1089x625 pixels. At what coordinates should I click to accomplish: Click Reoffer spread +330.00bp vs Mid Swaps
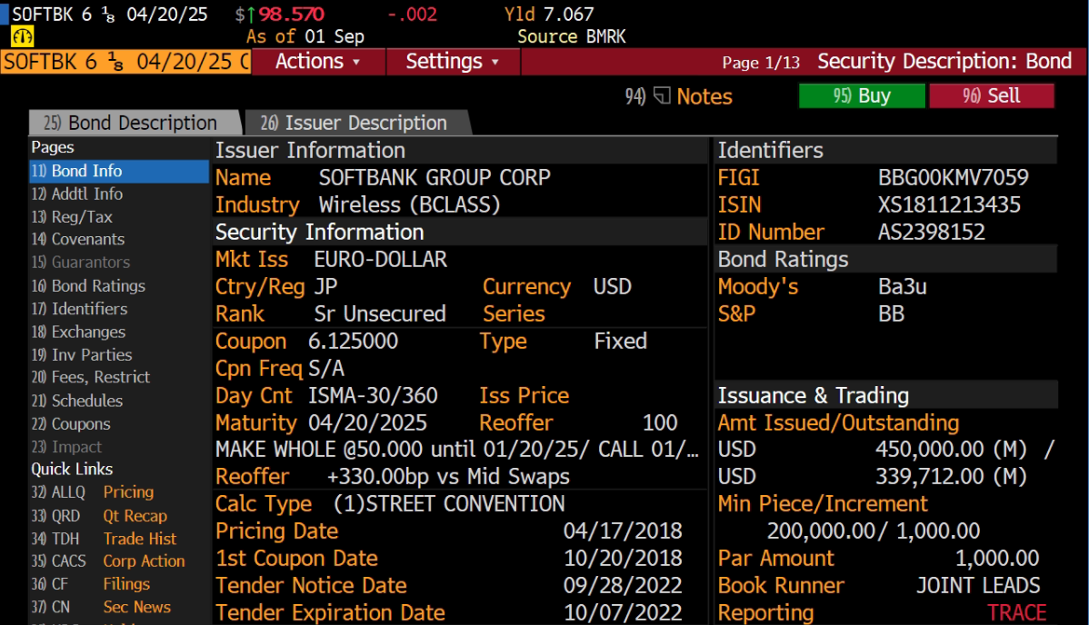click(448, 476)
